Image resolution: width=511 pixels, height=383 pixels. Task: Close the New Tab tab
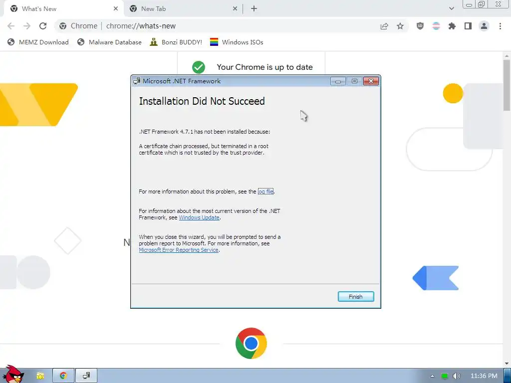(x=235, y=9)
